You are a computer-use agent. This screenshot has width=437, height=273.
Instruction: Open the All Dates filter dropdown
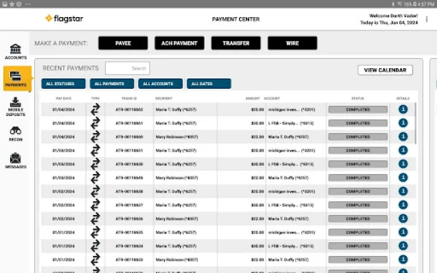208,84
